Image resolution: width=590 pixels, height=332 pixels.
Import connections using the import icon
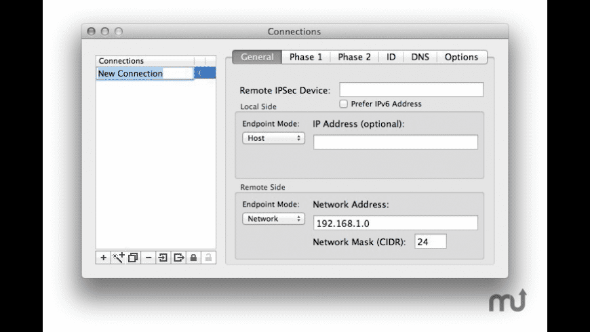pos(163,257)
